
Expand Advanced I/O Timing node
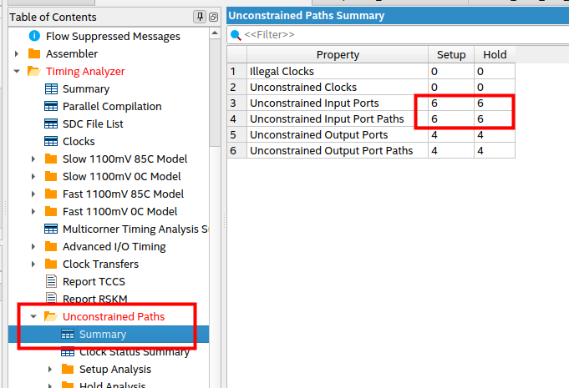33,246
